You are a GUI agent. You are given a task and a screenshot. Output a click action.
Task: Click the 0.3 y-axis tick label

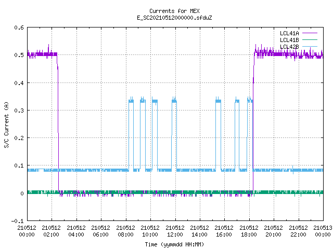click(19, 110)
